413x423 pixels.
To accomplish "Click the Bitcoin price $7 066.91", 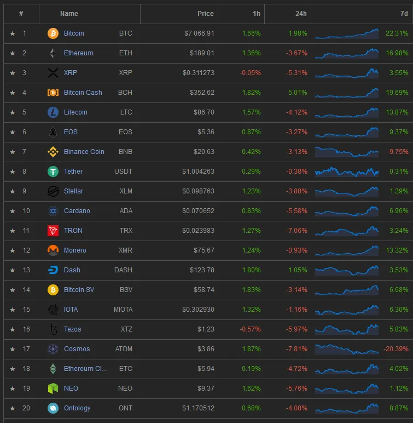I will (199, 33).
